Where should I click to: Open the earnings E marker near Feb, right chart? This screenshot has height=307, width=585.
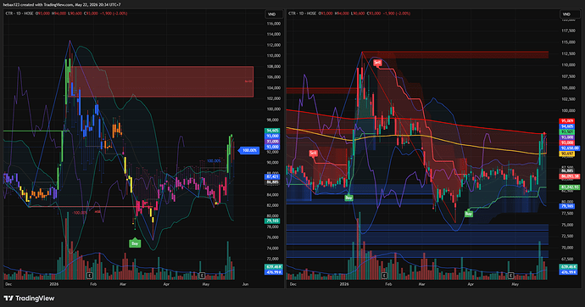point(384,276)
